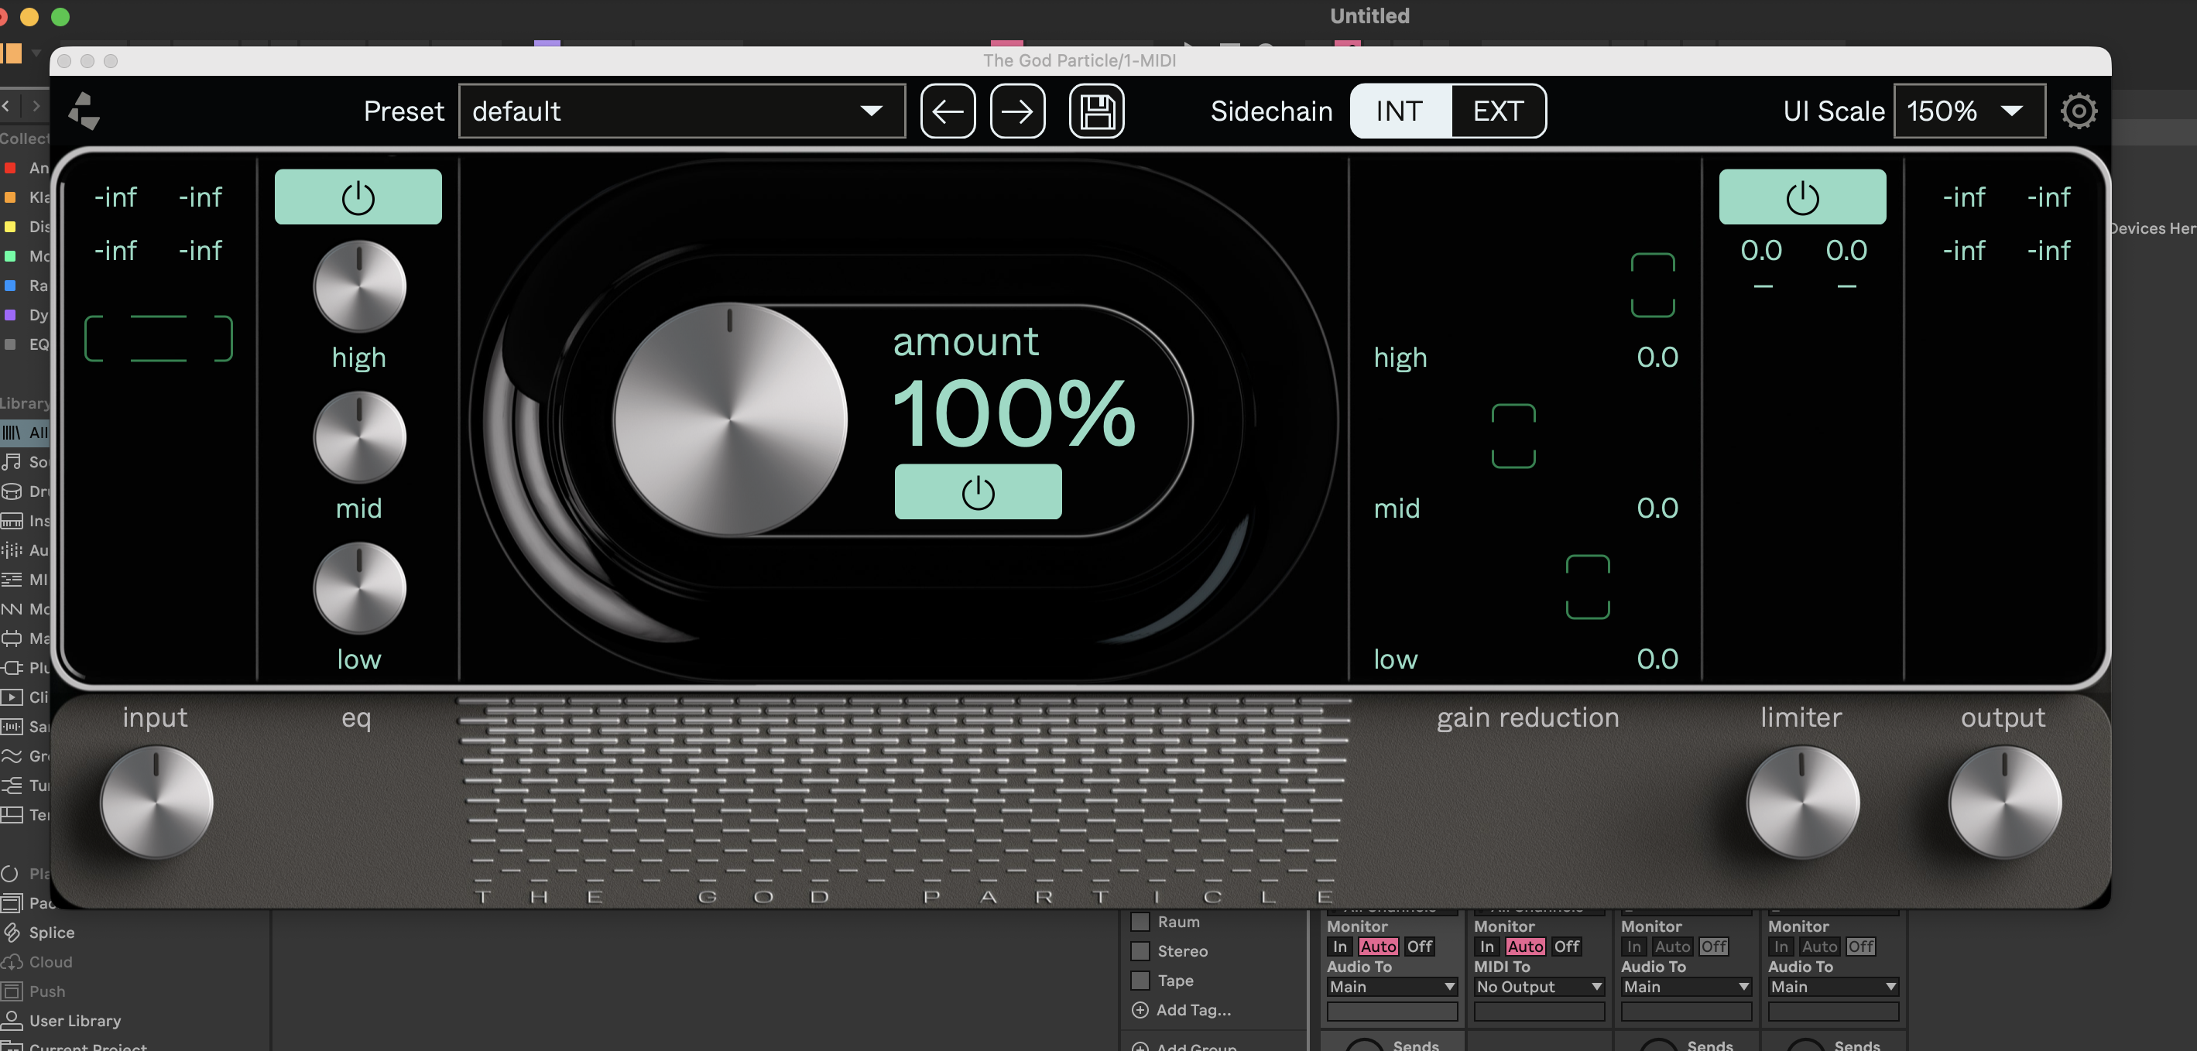The width and height of the screenshot is (2197, 1051).
Task: Click the high eq knob
Action: click(359, 286)
